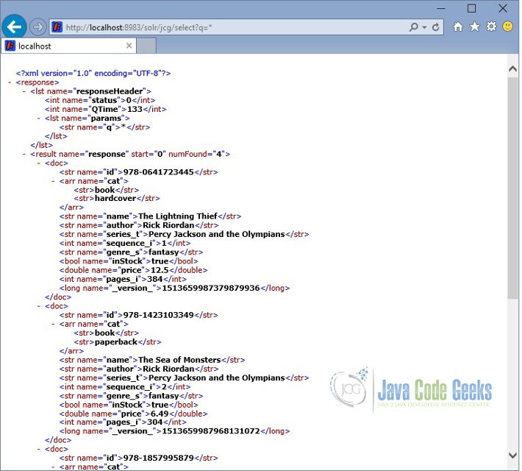Click the price value 12.5
522x471 pixels.
(x=160, y=270)
